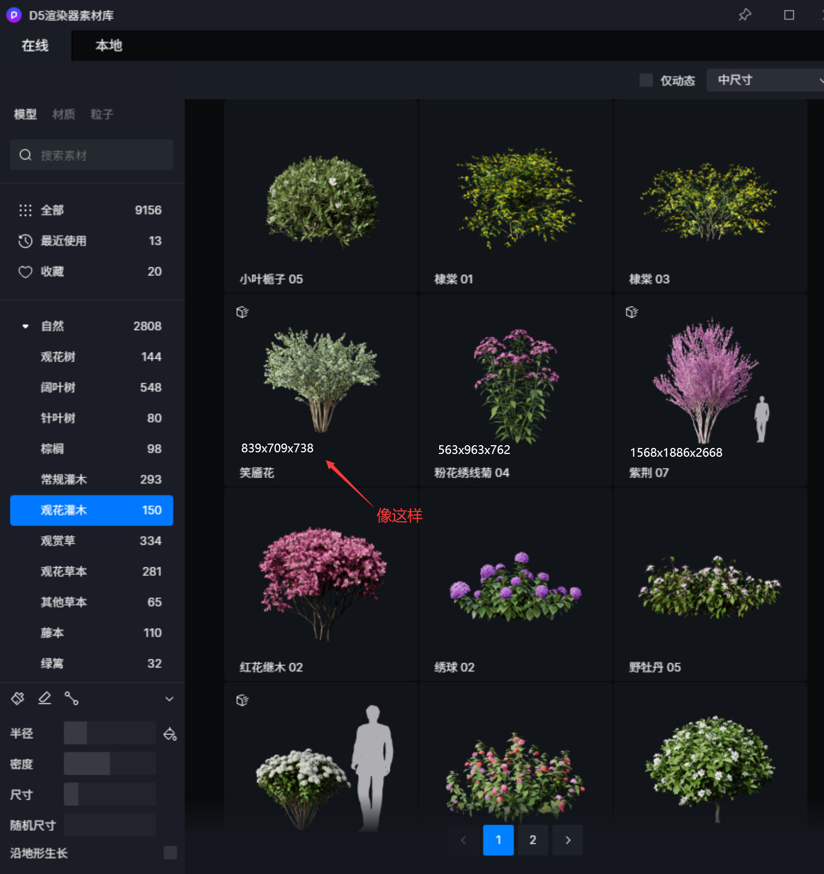This screenshot has width=824, height=874.
Task: Select the 笑靥花 model thumbnail
Action: coord(321,390)
